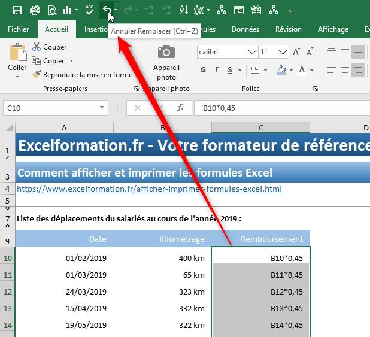The width and height of the screenshot is (370, 337).
Task: Click the Couper scissors icon
Action: tap(37, 47)
